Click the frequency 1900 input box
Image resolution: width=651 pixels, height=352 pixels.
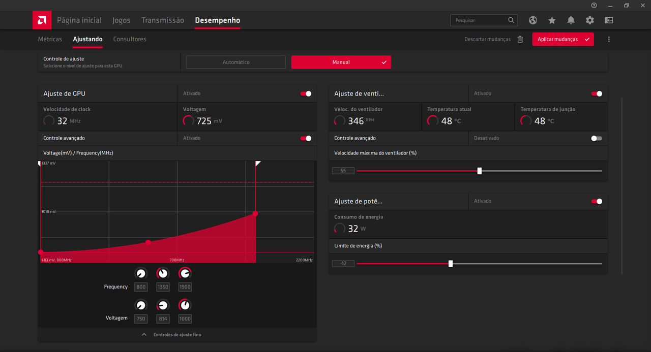coord(185,287)
